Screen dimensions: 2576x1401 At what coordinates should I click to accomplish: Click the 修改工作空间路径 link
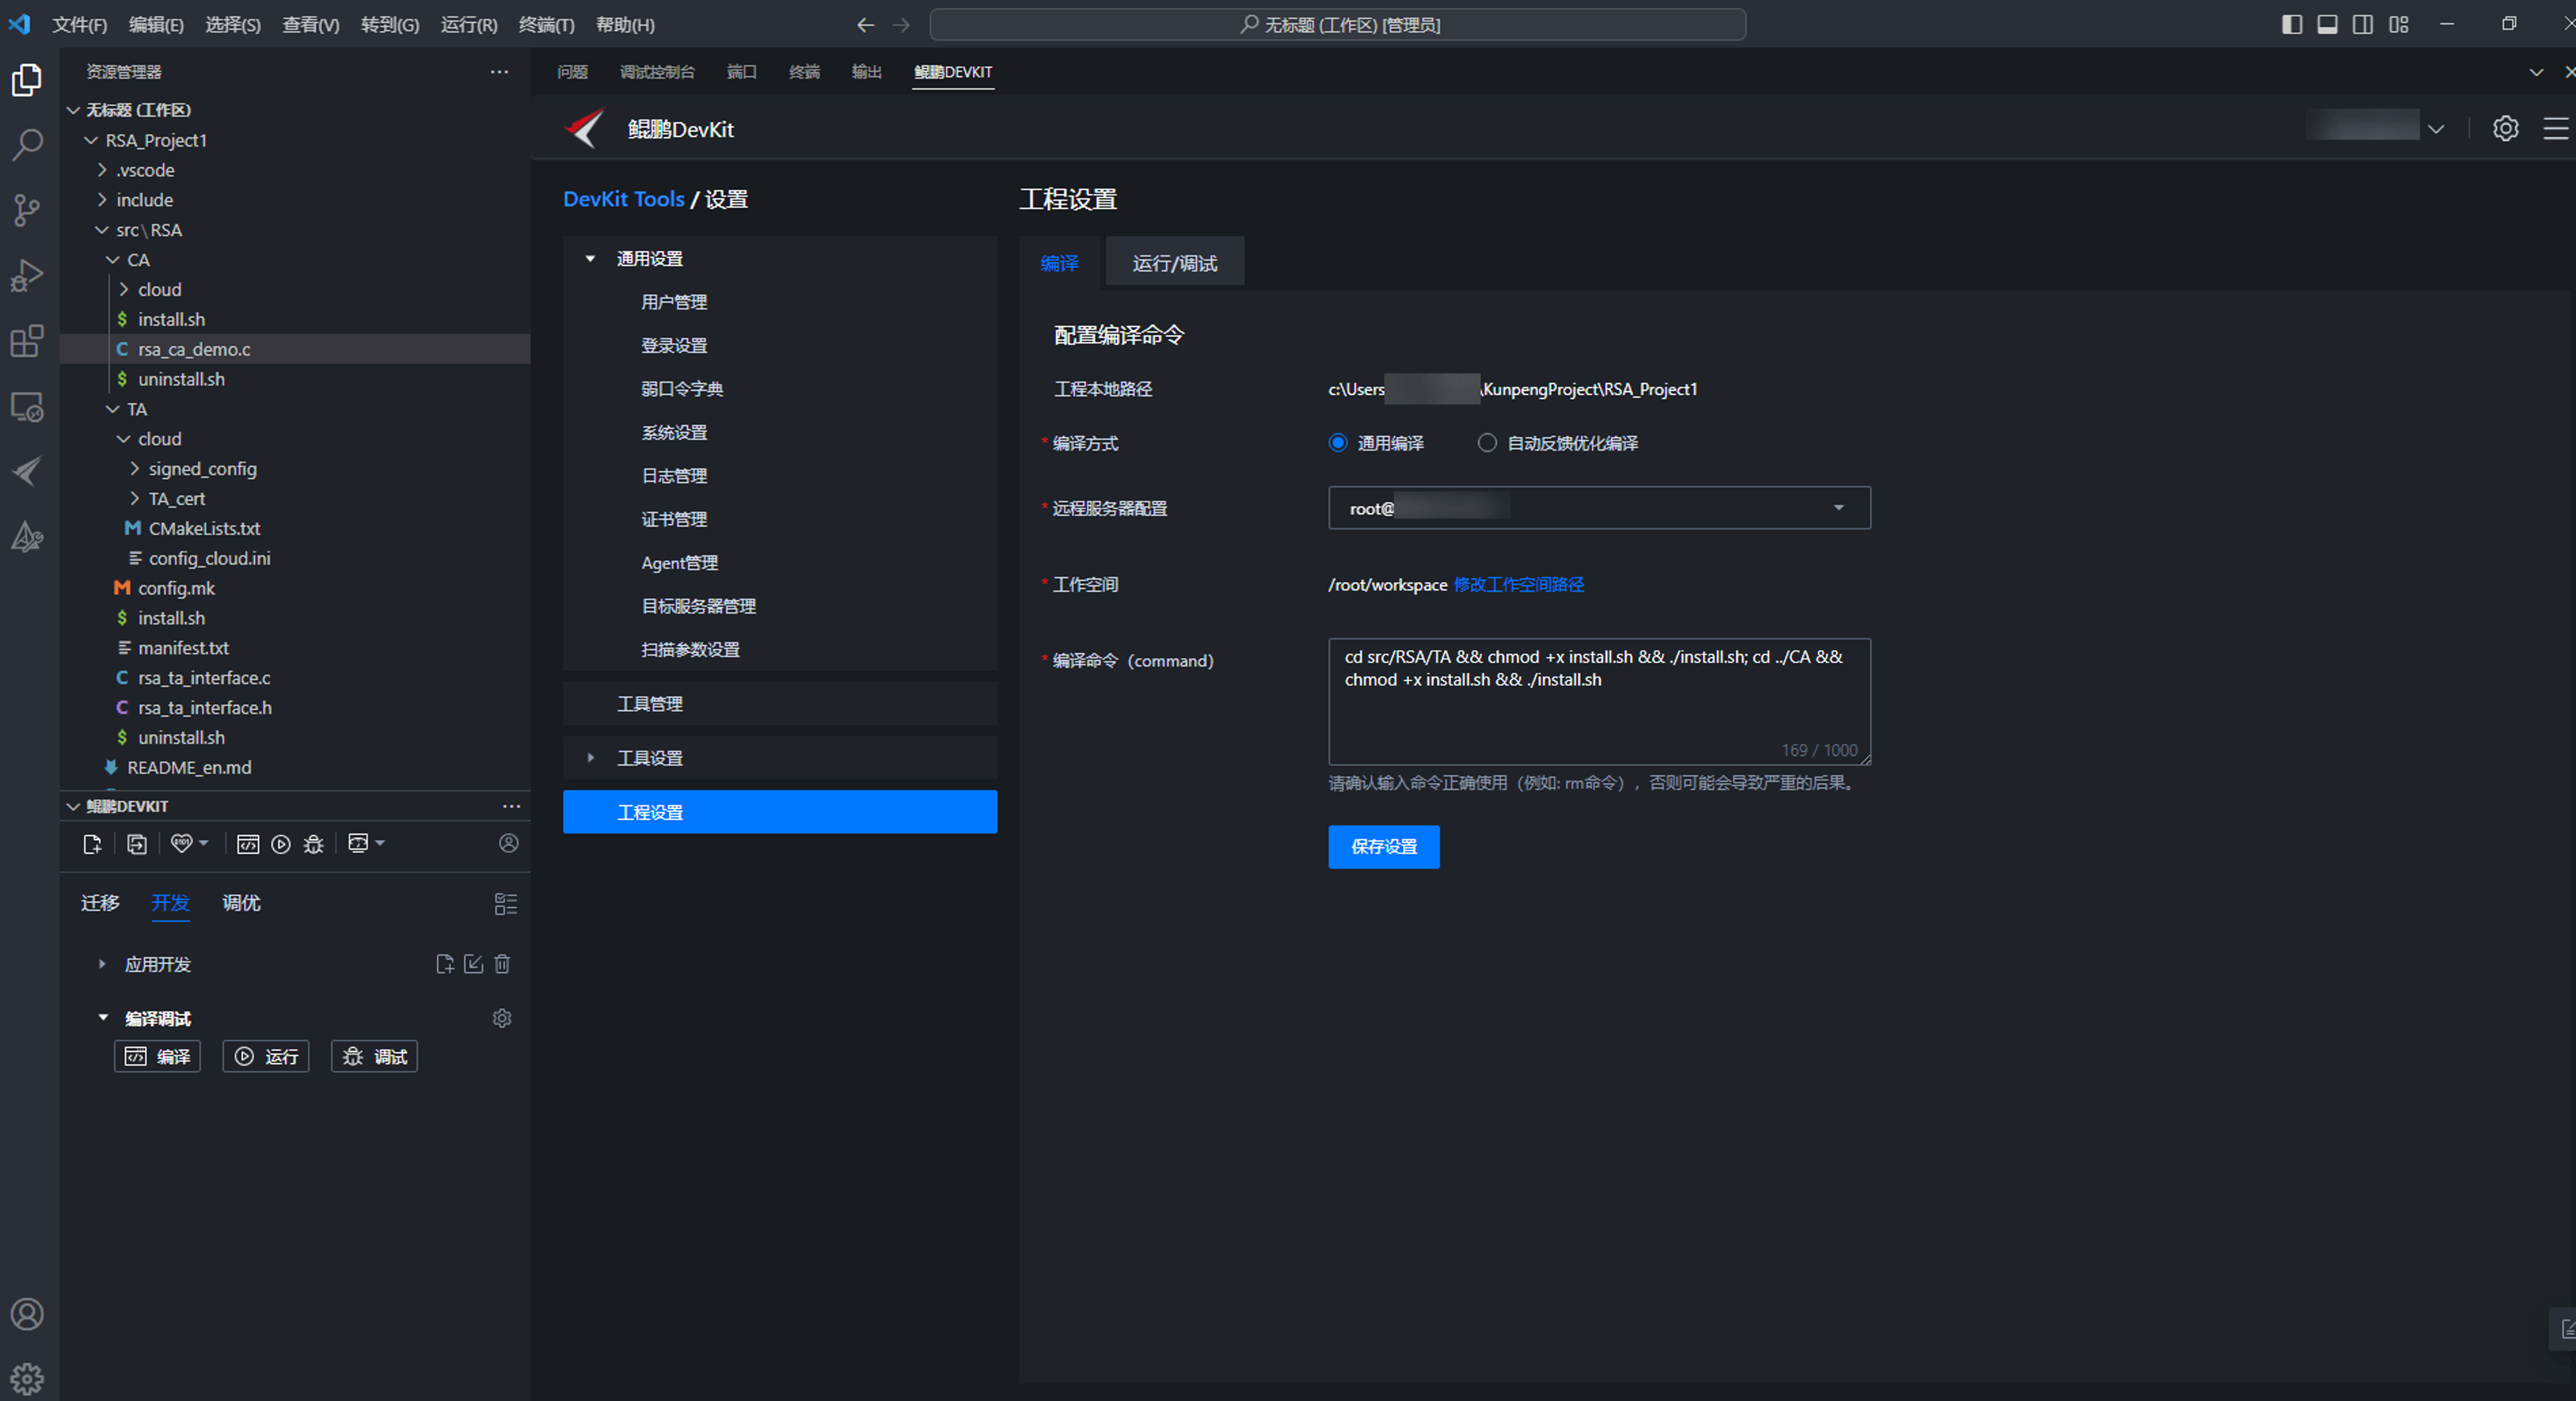(1518, 585)
